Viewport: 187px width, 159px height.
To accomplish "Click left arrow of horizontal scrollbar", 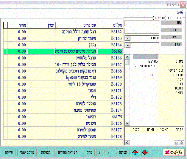I will pos(127,142).
